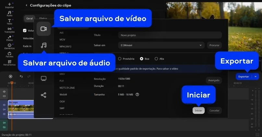Select FLV format
Screen dimensions: 262x137
62,81
